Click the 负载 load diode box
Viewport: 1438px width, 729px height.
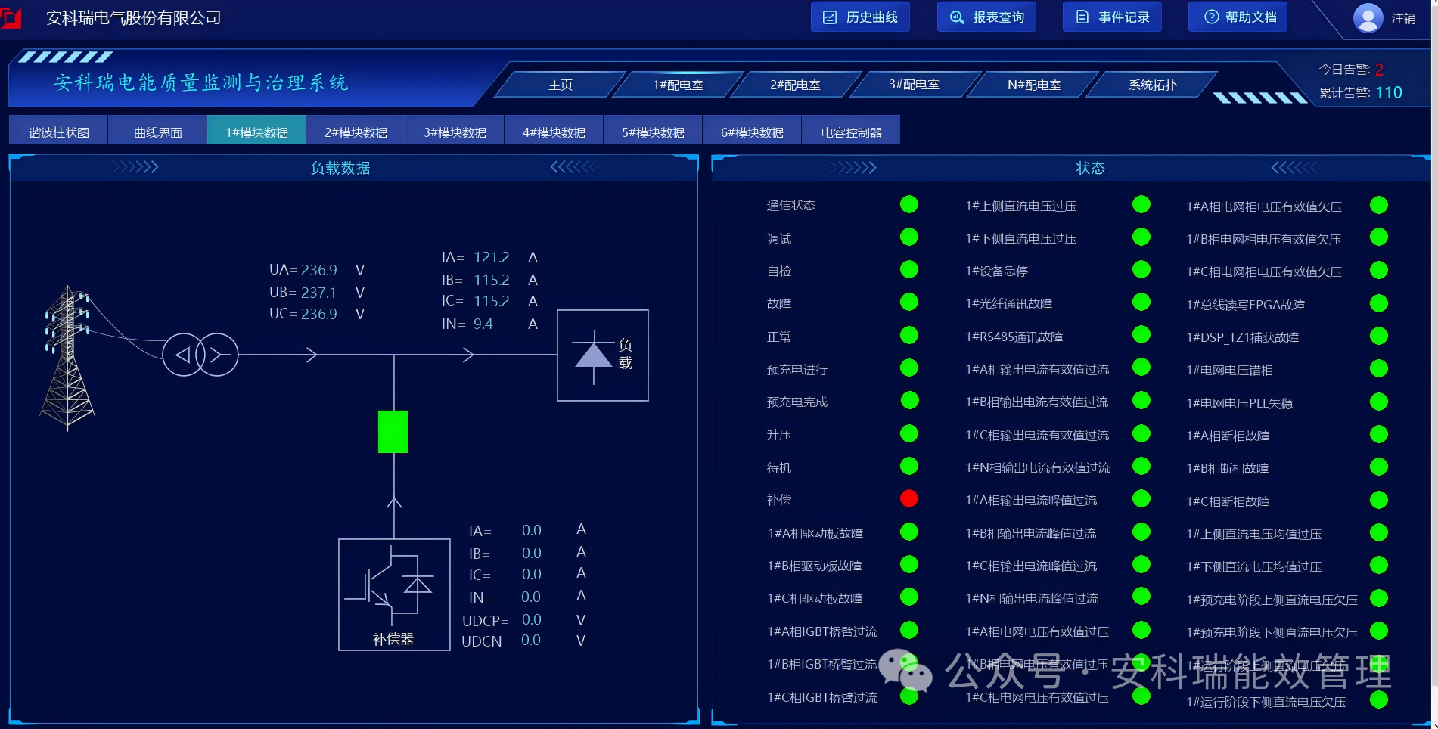[x=603, y=355]
